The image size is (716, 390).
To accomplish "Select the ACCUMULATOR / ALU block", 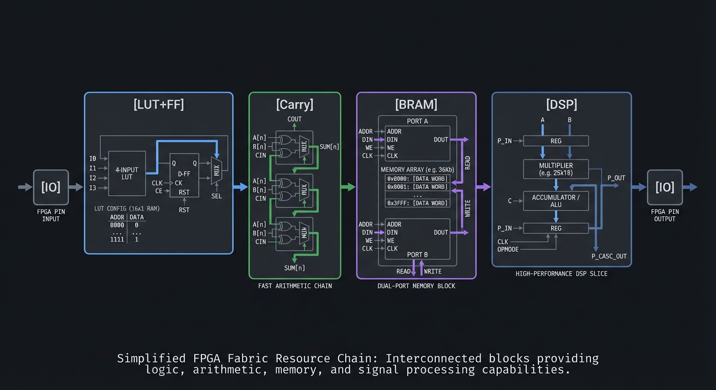I will point(556,201).
